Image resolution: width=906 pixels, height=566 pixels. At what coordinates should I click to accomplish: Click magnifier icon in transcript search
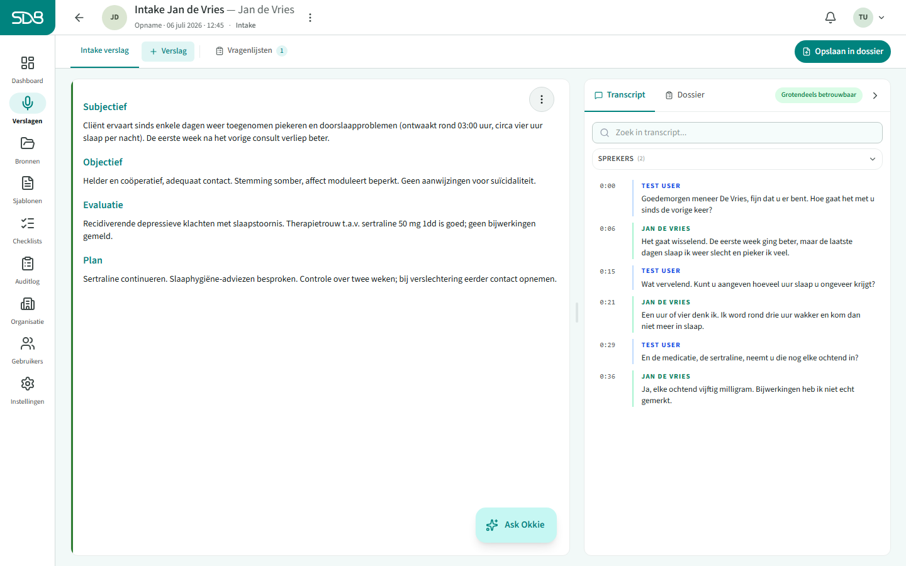[605, 133]
